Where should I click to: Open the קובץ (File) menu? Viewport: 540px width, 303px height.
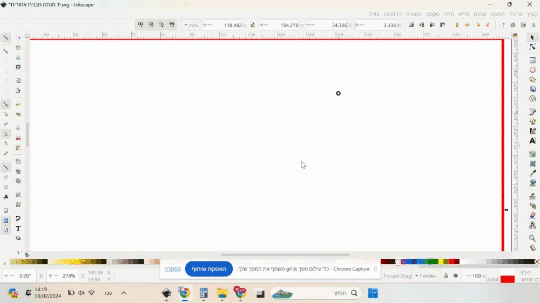(x=532, y=14)
